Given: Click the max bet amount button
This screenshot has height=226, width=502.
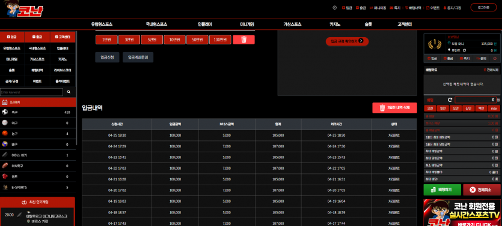Looking at the screenshot, I should [x=494, y=109].
